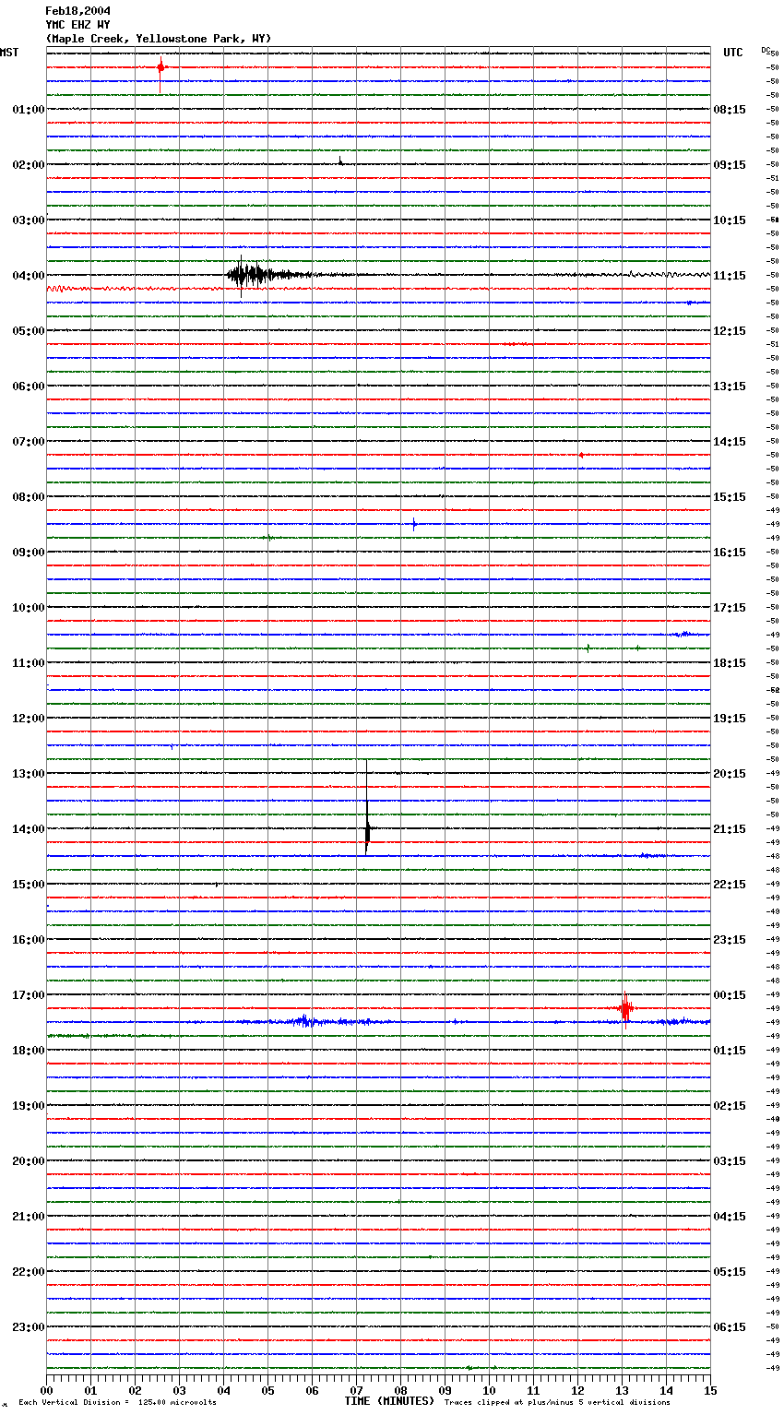Click the bottom minute axis label 11
This screenshot has height=1415, width=784.
point(533,1390)
